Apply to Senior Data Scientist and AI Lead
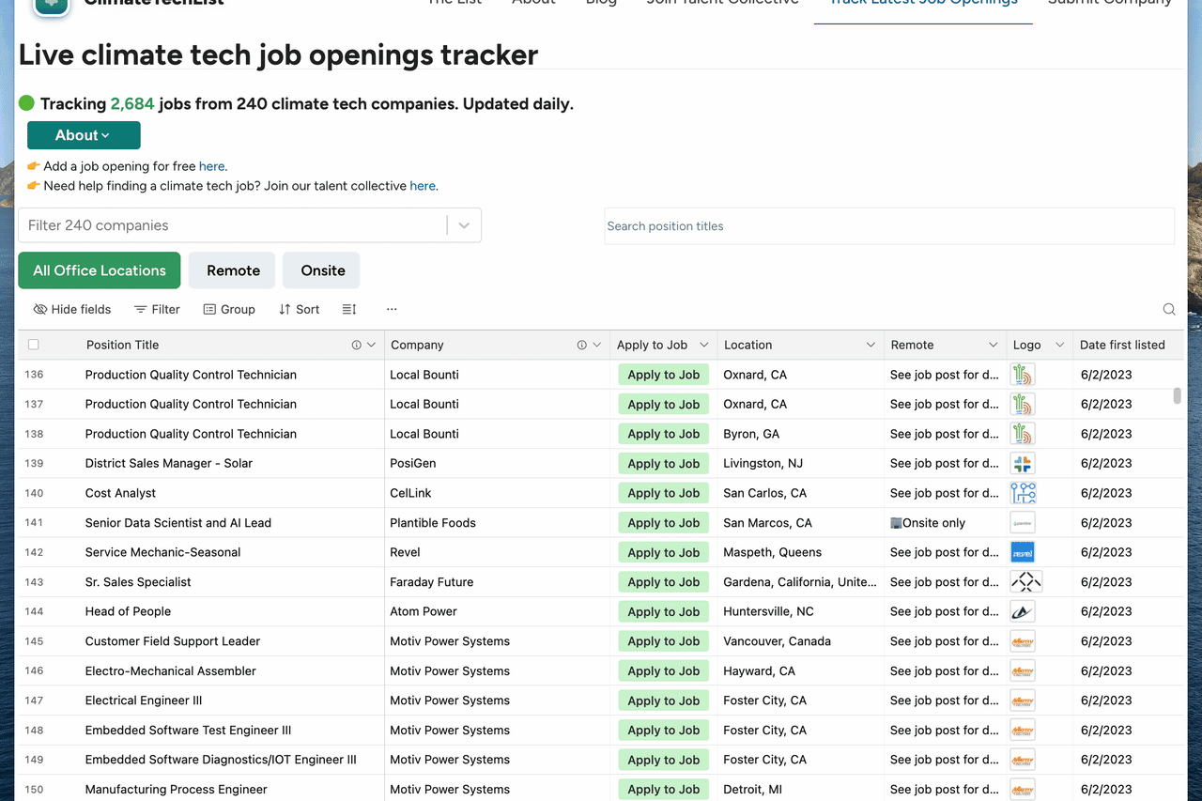 pos(664,523)
